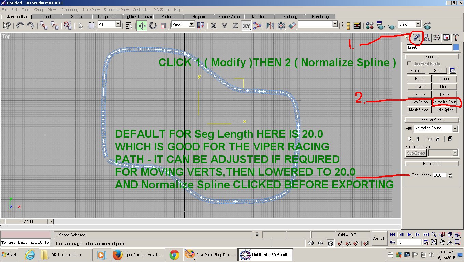
Task: Choose the Select Object arrow tool
Action: (x=81, y=26)
